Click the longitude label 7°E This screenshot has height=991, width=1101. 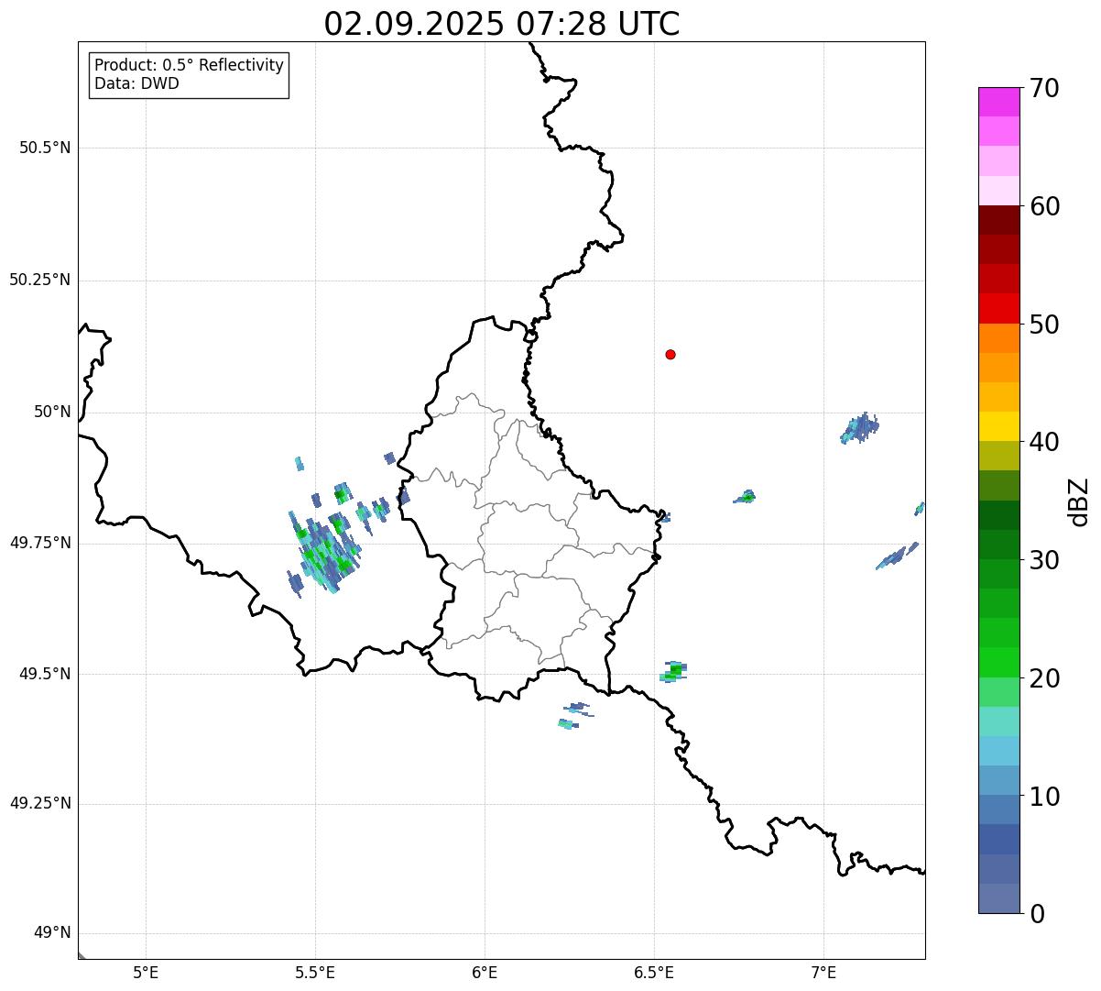[823, 972]
